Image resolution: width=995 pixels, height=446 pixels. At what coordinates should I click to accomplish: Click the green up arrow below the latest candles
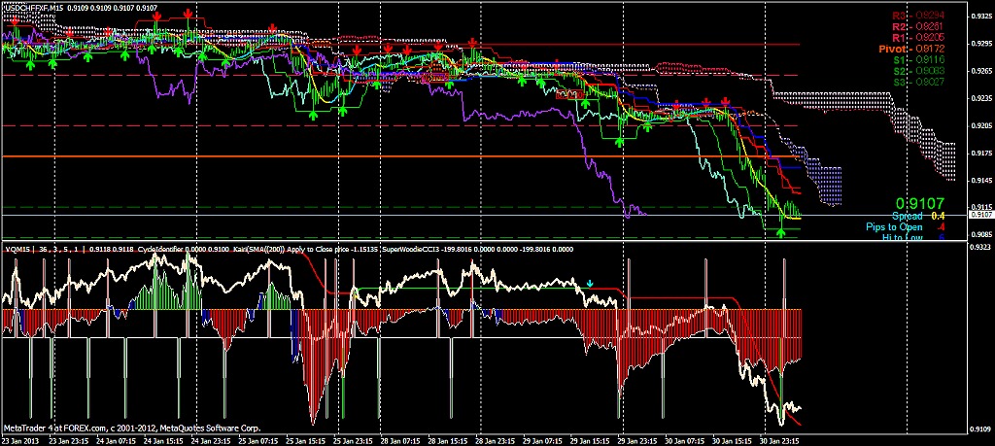click(781, 233)
